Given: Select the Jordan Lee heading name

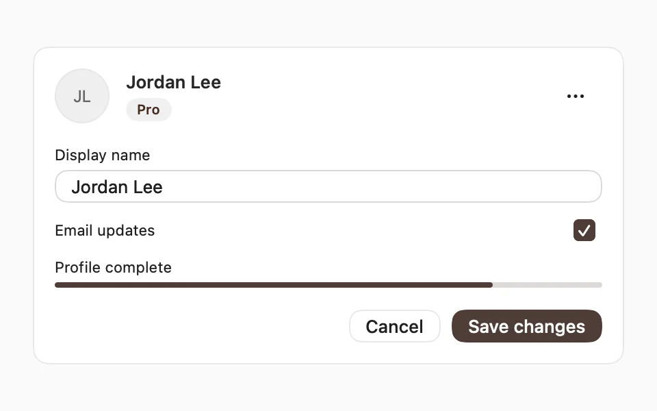Looking at the screenshot, I should 173,82.
